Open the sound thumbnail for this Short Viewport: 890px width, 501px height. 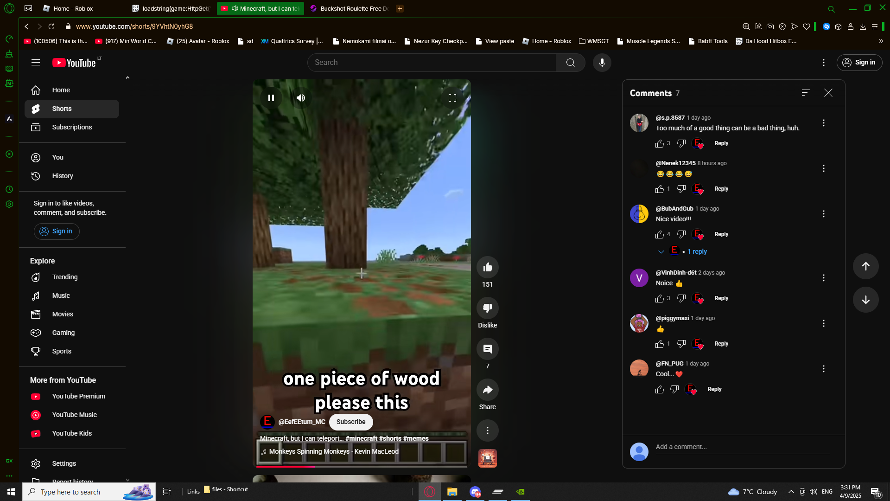(x=488, y=458)
